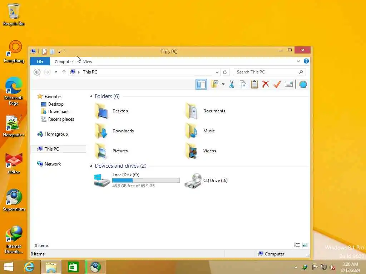The image size is (366, 274).
Task: Click the Rename icon in toolbar
Action: tap(289, 84)
